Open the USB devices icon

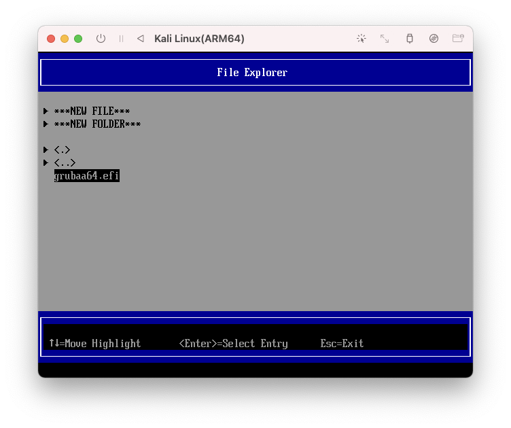click(x=410, y=39)
